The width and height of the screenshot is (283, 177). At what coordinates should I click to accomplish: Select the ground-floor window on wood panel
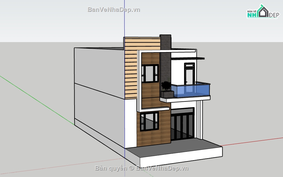pos(150,121)
